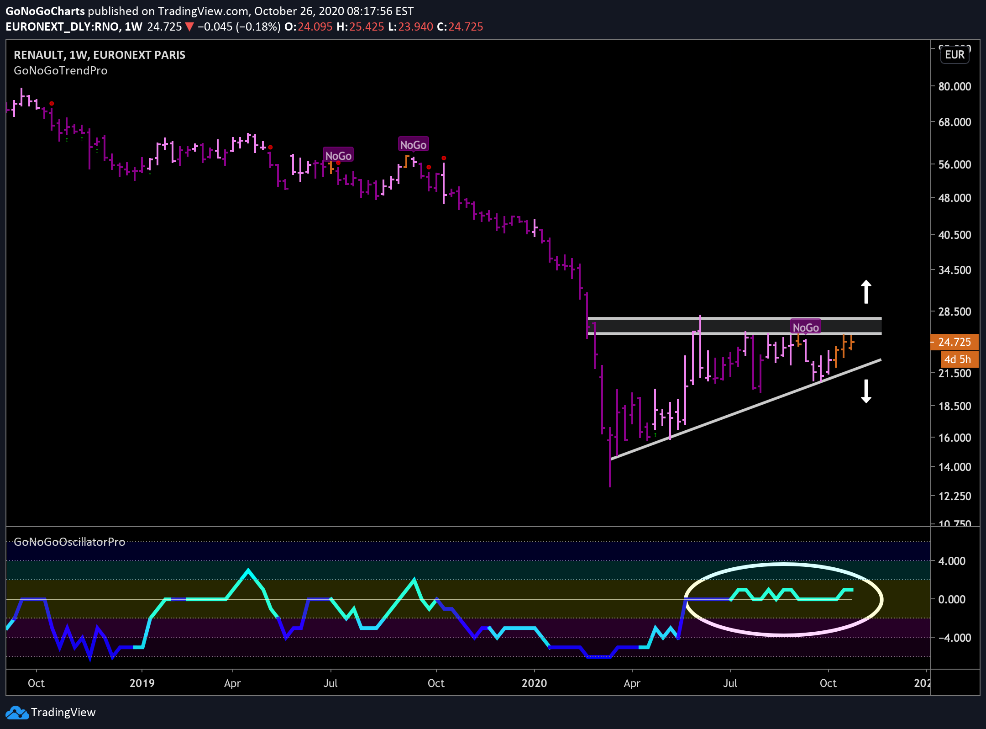Click the TradingView cloud logo icon
The width and height of the screenshot is (986, 729).
(x=17, y=713)
